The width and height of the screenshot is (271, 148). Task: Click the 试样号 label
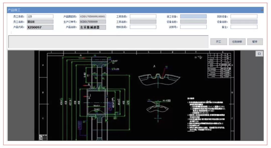click(x=173, y=27)
